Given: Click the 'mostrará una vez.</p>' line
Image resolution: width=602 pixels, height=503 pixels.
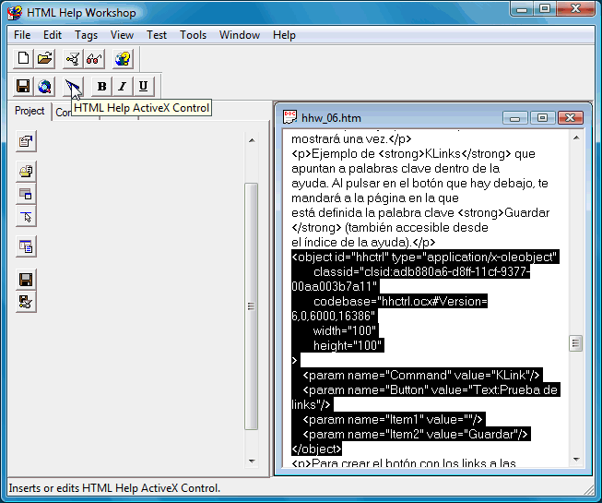Looking at the screenshot, I should pyautogui.click(x=351, y=138).
